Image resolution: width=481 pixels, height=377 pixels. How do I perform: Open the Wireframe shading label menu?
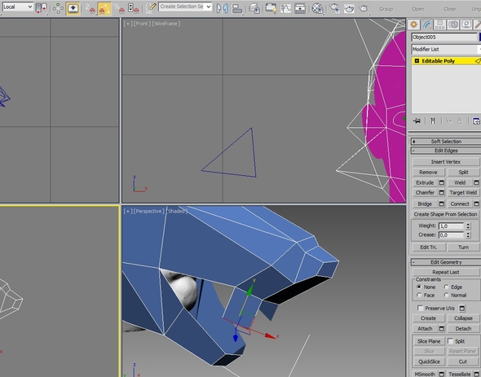166,24
